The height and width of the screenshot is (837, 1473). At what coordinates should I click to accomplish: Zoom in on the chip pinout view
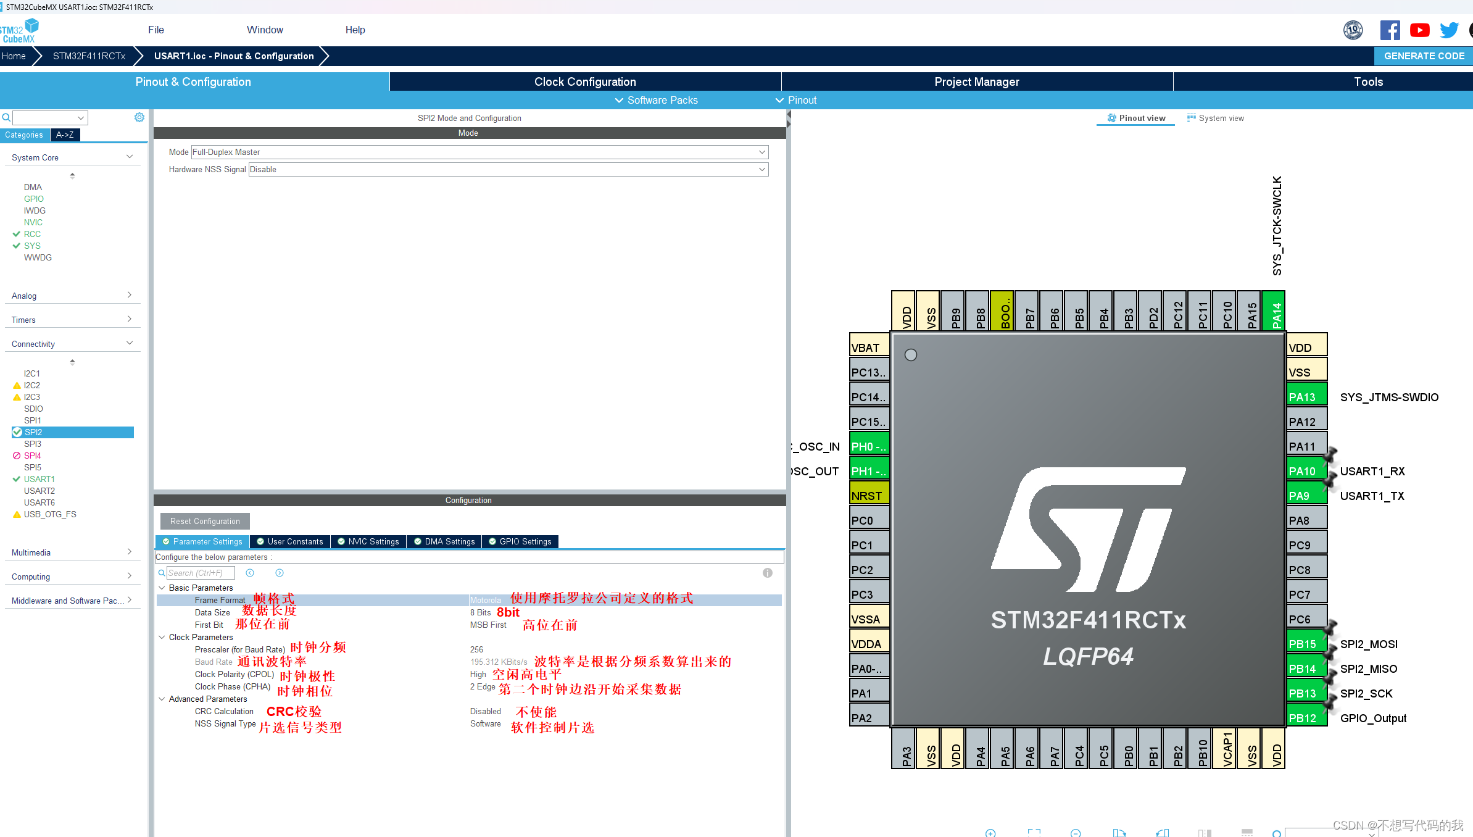tap(990, 833)
